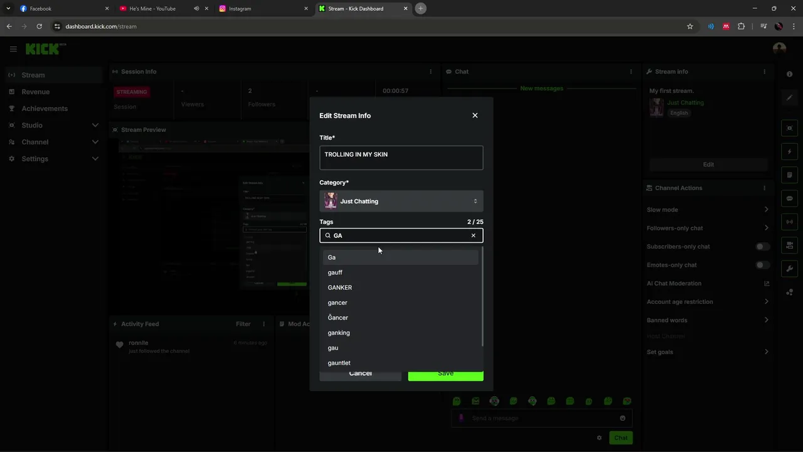The height and width of the screenshot is (452, 803).
Task: Click the Save button
Action: pyautogui.click(x=445, y=375)
